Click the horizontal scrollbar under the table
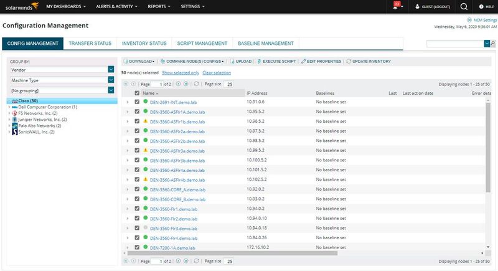 [x=232, y=253]
